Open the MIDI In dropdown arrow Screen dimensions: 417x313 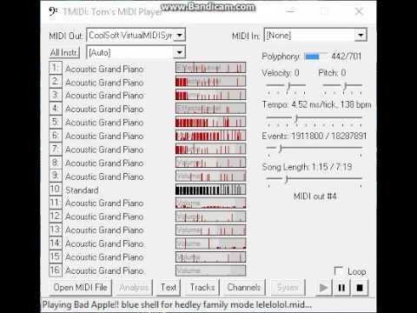[x=361, y=36]
